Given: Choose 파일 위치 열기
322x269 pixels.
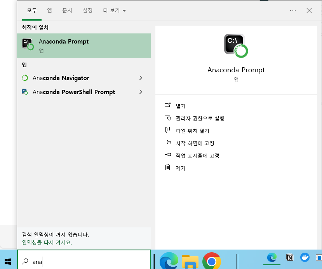Looking at the screenshot, I should pos(192,131).
